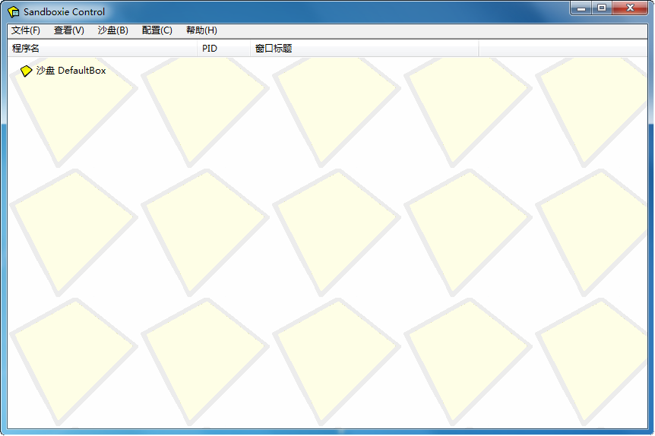Click the divider between 程序名 and PID
The width and height of the screenshot is (655, 436).
point(198,49)
